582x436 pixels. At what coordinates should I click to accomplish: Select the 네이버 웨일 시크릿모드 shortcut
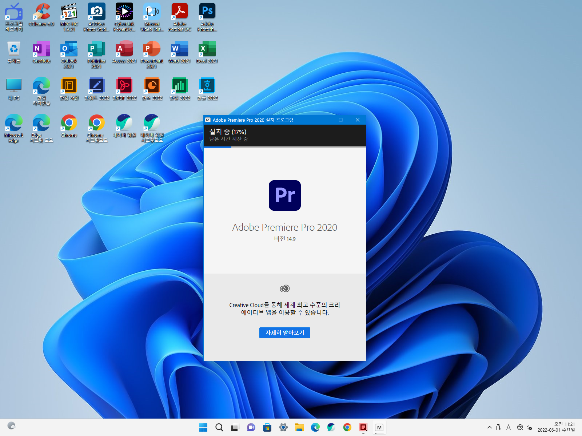pyautogui.click(x=152, y=128)
